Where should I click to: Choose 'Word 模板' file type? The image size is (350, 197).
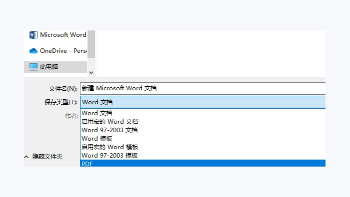tap(202, 139)
